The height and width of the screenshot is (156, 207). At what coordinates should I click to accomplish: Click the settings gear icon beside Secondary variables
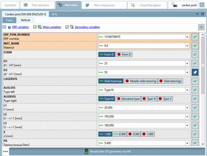pyautogui.click(x=201, y=27)
